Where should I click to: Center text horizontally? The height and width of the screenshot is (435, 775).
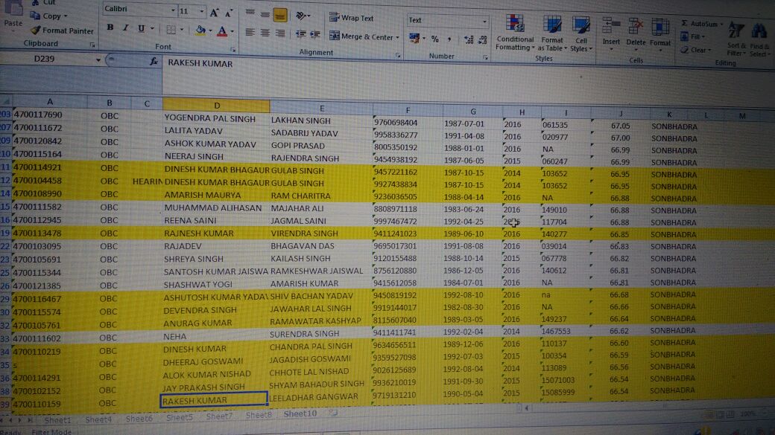point(265,33)
